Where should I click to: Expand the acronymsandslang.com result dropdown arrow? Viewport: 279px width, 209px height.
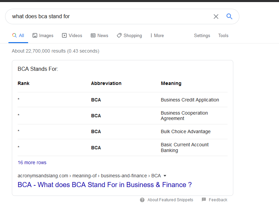(165, 176)
